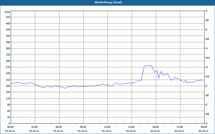This screenshot has width=215, height=134.
Task: Select the y-axis value 390
Action: pos(8,42)
